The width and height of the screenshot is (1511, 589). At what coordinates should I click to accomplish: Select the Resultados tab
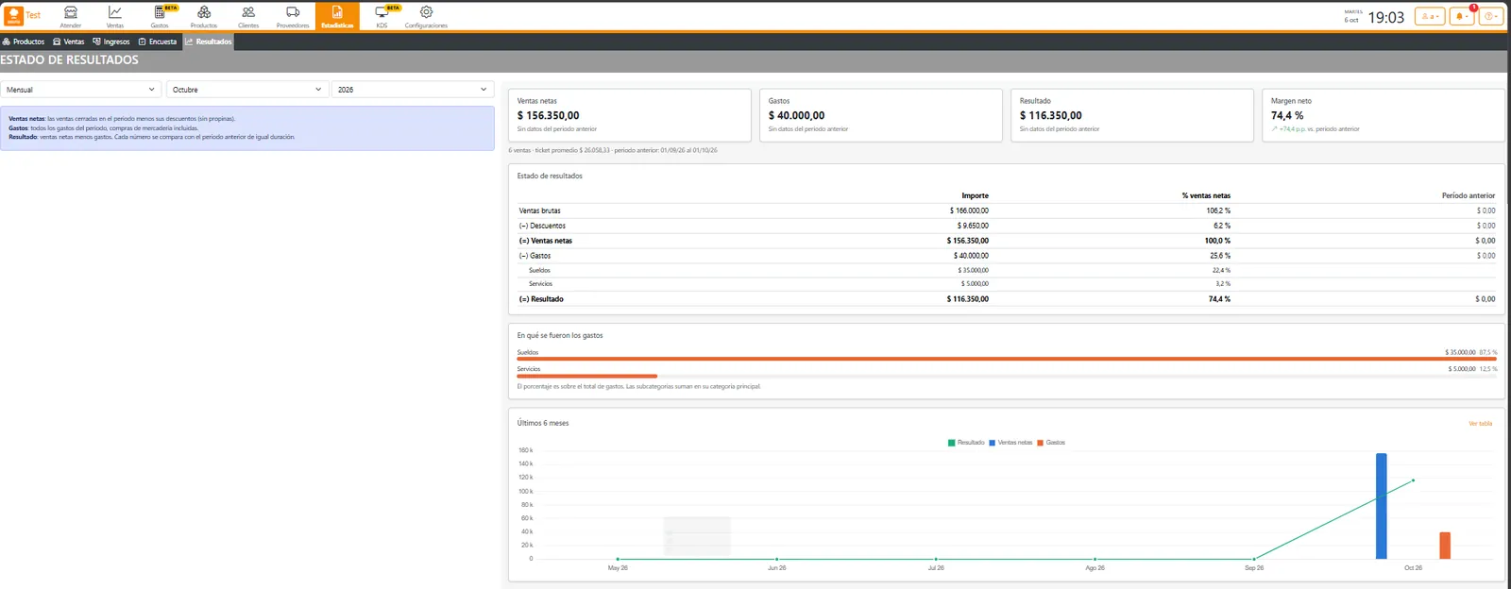click(208, 42)
